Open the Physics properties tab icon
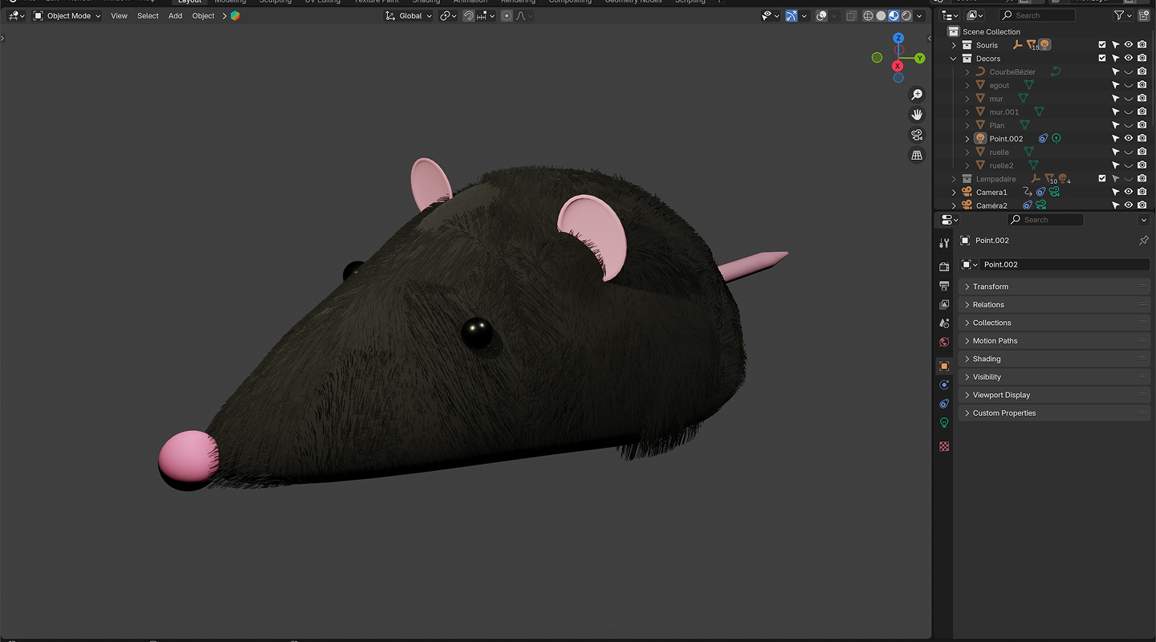This screenshot has width=1156, height=642. coord(944,385)
